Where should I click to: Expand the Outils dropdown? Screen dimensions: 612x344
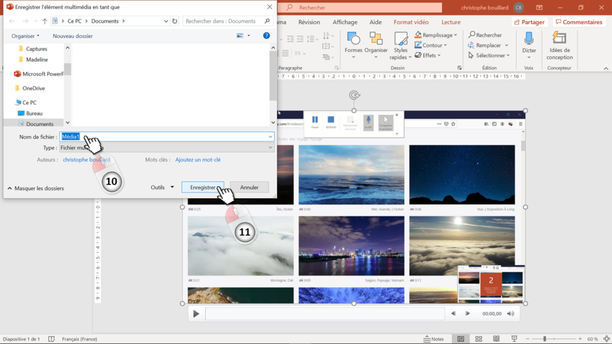pos(162,188)
